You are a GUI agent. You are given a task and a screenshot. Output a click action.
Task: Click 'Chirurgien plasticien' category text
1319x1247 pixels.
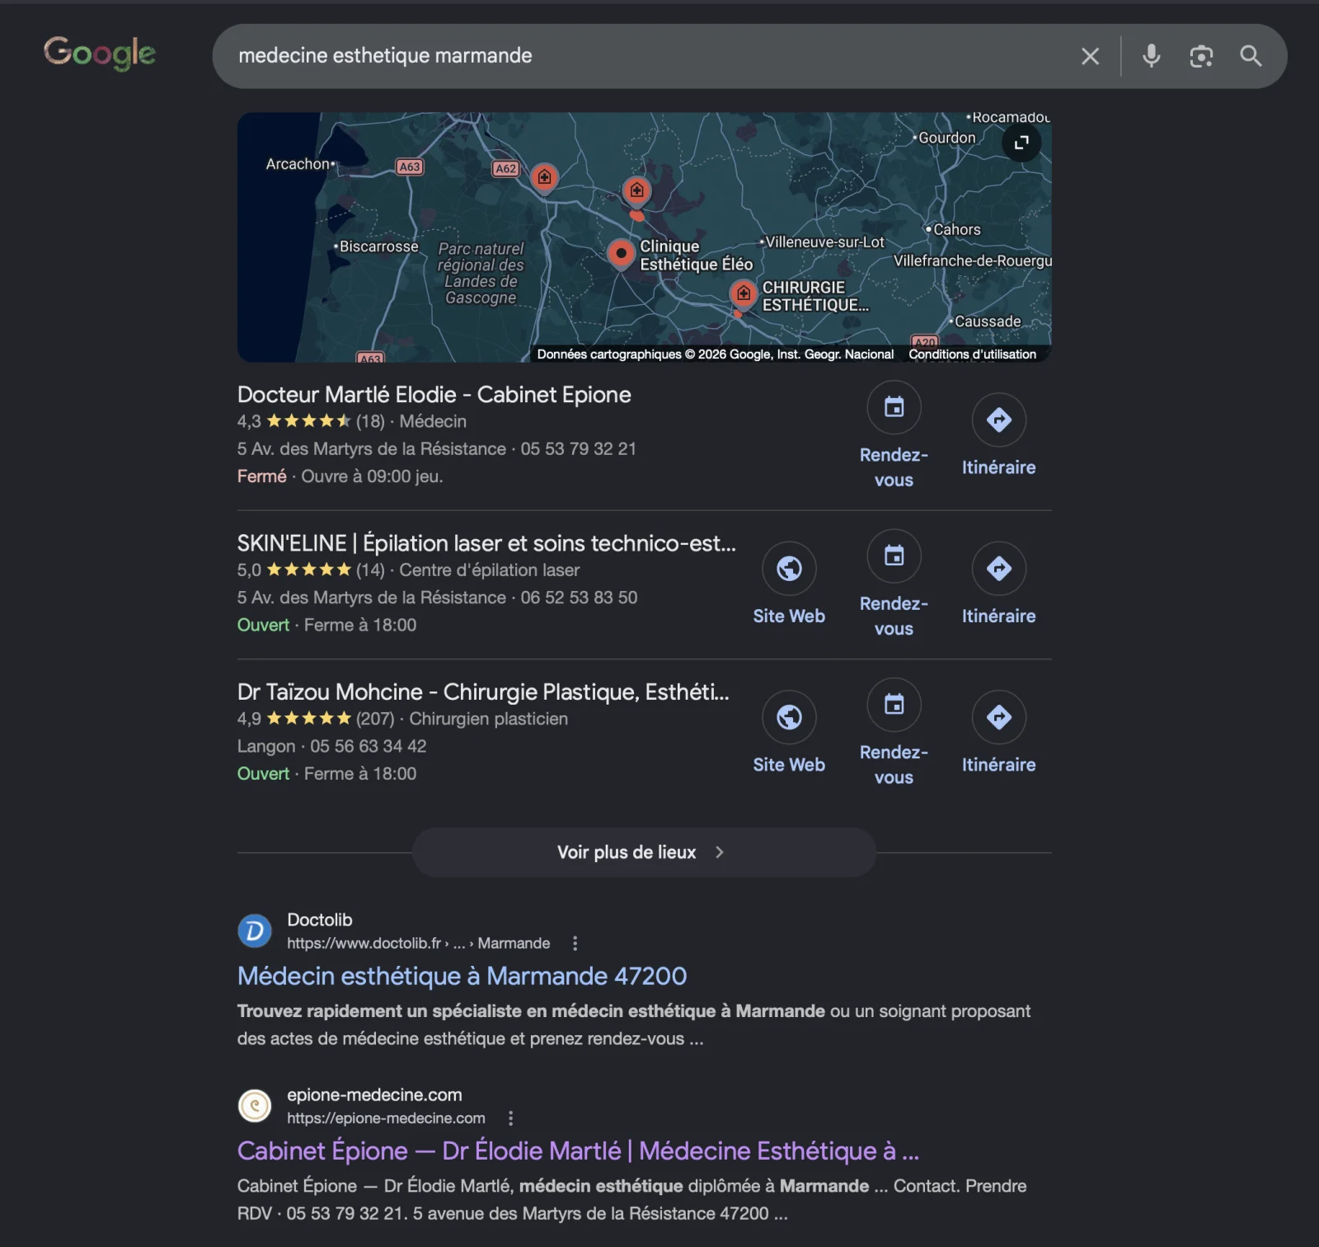tap(488, 719)
